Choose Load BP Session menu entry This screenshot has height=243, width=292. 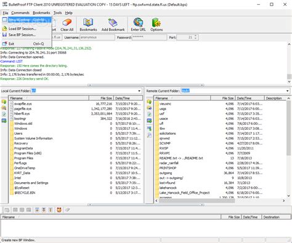pos(26,29)
